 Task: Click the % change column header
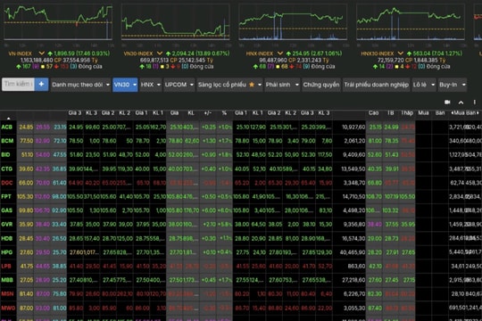coord(224,112)
